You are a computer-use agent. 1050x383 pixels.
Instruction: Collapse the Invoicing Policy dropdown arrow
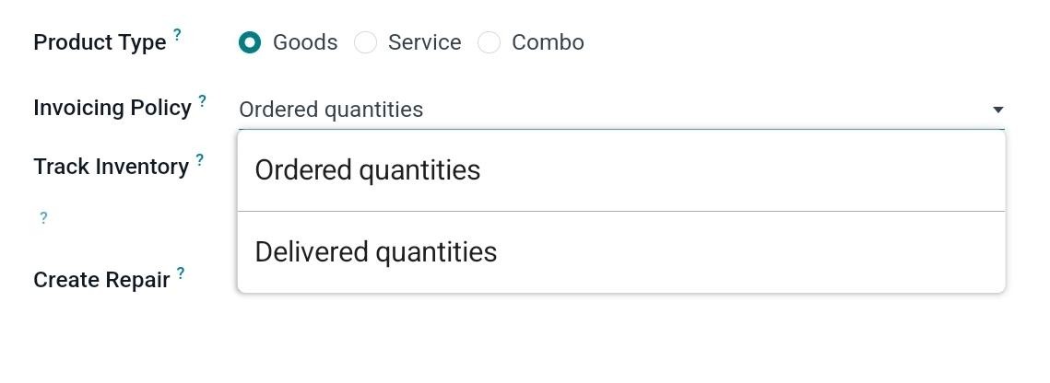click(997, 110)
